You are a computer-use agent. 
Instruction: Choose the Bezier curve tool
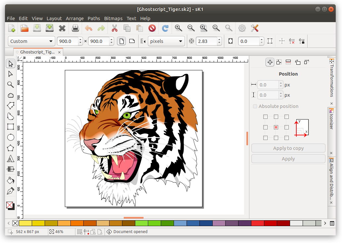(11, 116)
